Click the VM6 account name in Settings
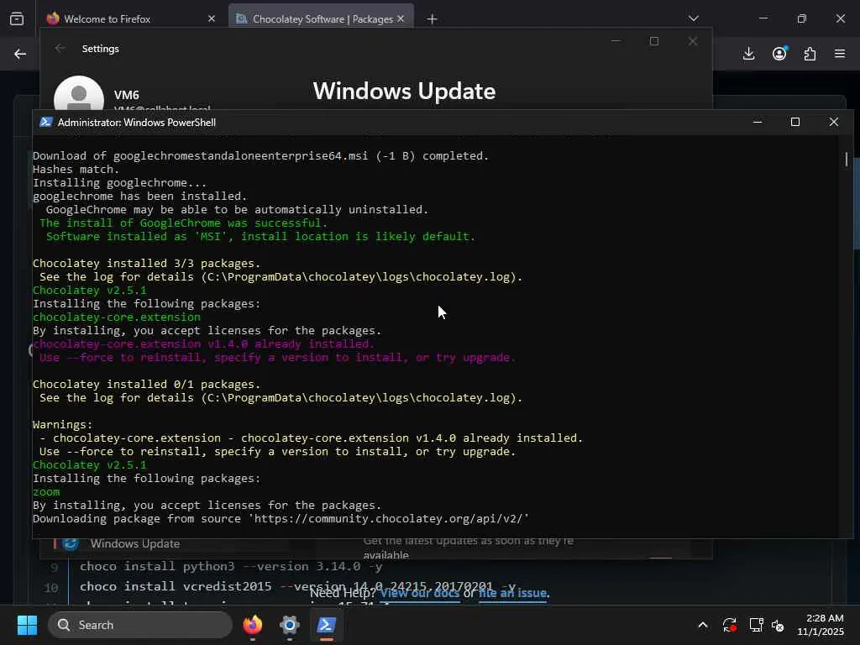Viewport: 860px width, 645px height. click(x=127, y=95)
